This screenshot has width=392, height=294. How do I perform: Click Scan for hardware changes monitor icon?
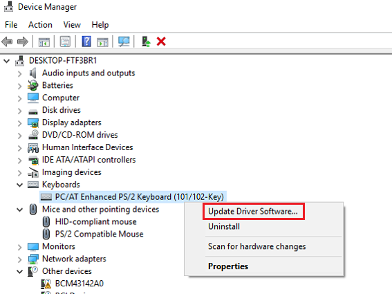[124, 42]
